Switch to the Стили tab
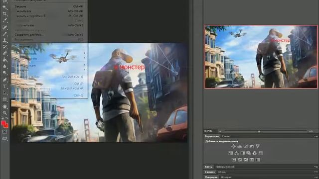 tap(226, 136)
